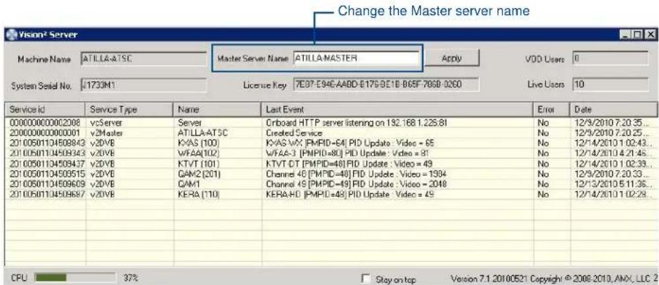This screenshot has width=659, height=285.
Task: Sort by the Last Event column header
Action: tap(398, 109)
